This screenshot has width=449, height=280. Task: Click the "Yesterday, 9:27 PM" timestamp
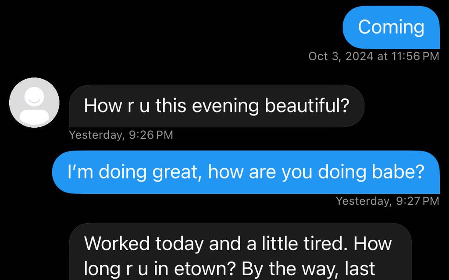click(x=387, y=201)
